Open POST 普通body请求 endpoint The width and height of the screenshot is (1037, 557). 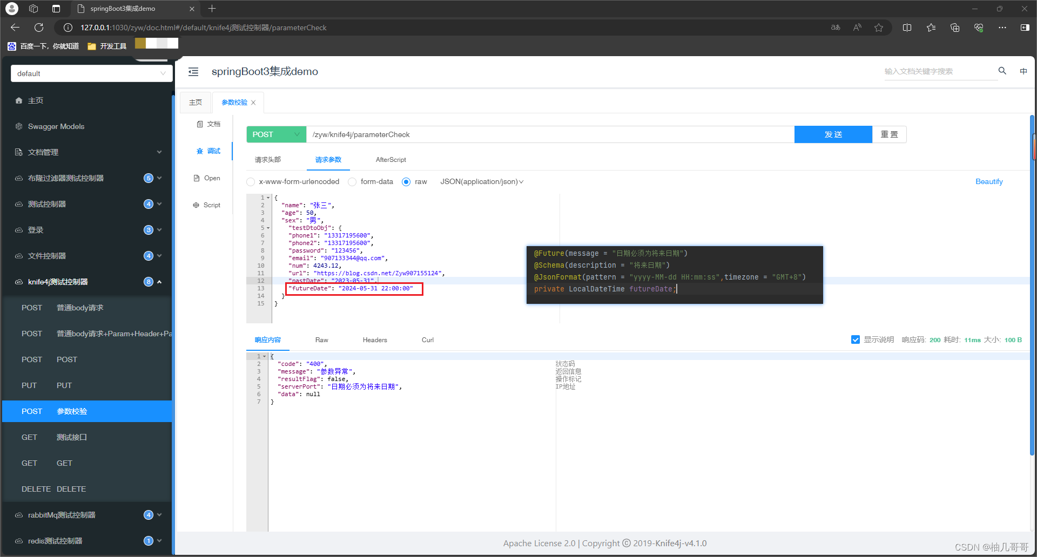tap(86, 308)
